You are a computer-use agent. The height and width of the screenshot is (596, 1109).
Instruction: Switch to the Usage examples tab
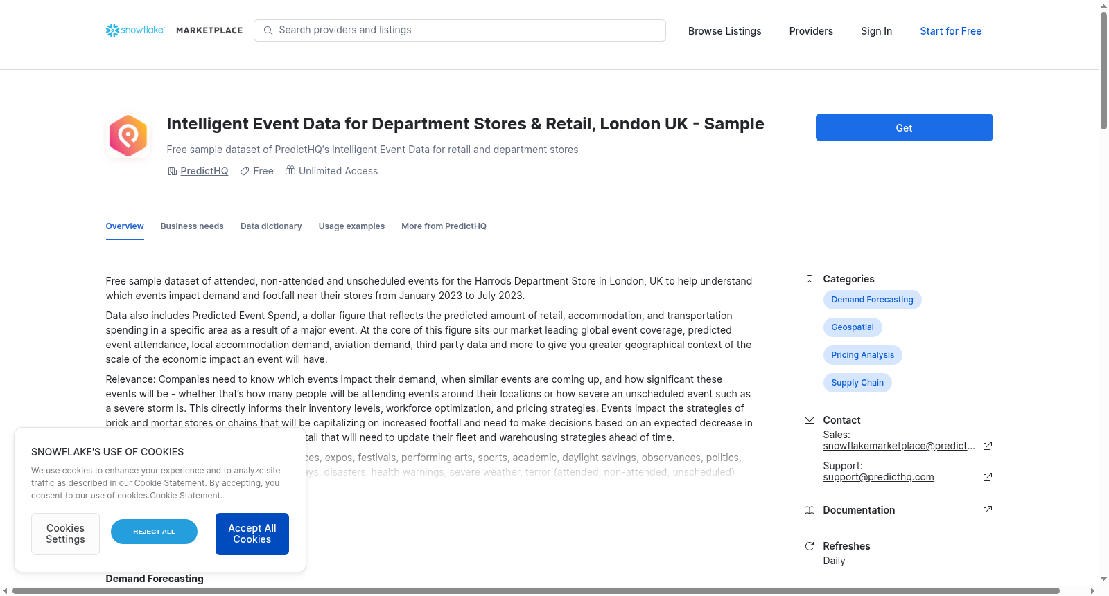click(351, 226)
